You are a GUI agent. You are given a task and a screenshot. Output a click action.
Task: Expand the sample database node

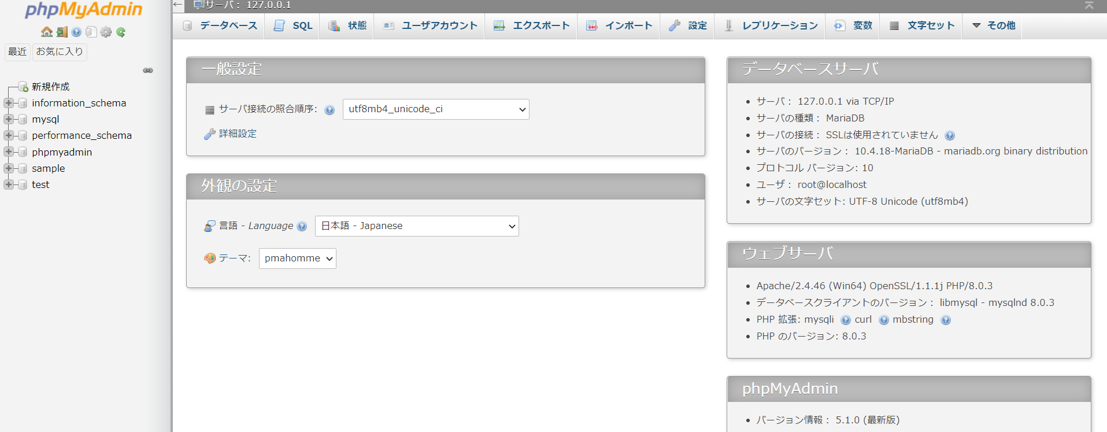[x=9, y=168]
